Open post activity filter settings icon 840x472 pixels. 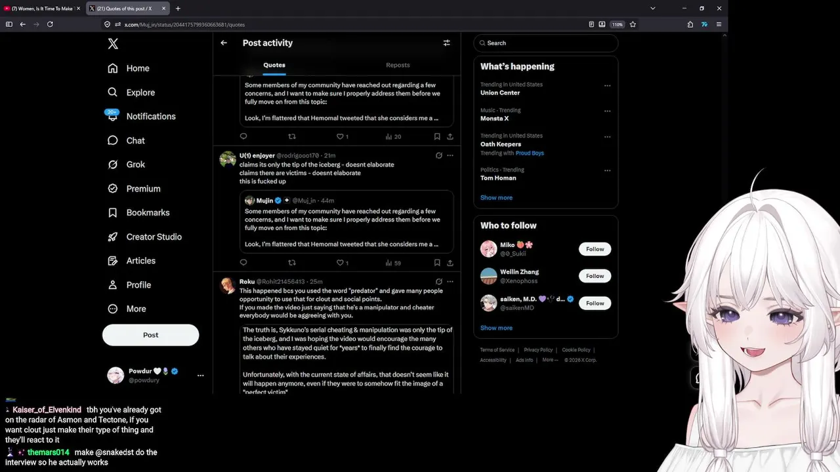pos(446,43)
